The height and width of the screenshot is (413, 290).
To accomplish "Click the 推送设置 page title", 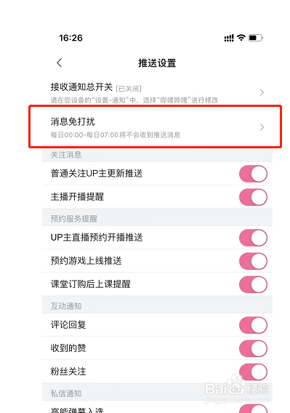I will [x=157, y=63].
